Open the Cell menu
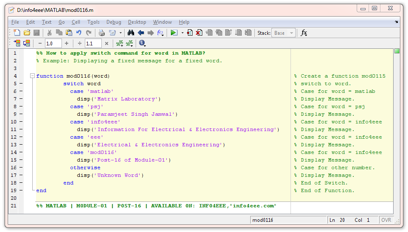This screenshot has height=232, width=408. [x=75, y=22]
